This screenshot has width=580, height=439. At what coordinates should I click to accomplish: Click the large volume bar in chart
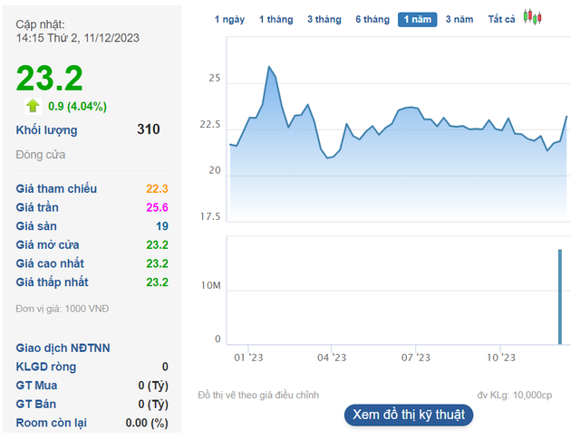coord(560,297)
